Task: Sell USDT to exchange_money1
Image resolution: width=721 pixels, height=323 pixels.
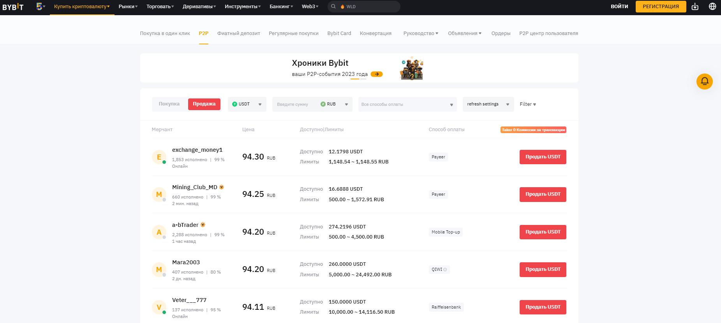Action: pos(543,157)
